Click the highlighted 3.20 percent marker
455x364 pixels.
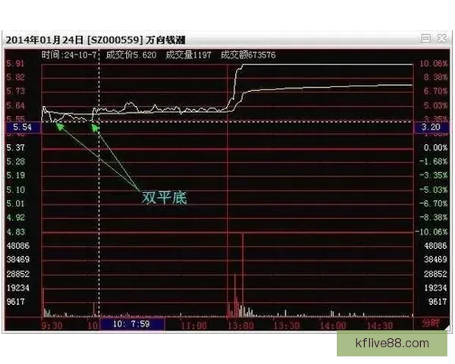tap(431, 127)
